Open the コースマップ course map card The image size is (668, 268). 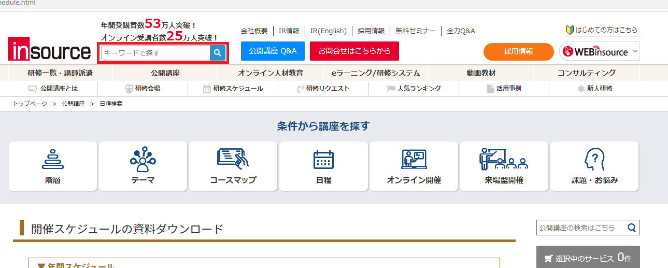[x=233, y=166]
